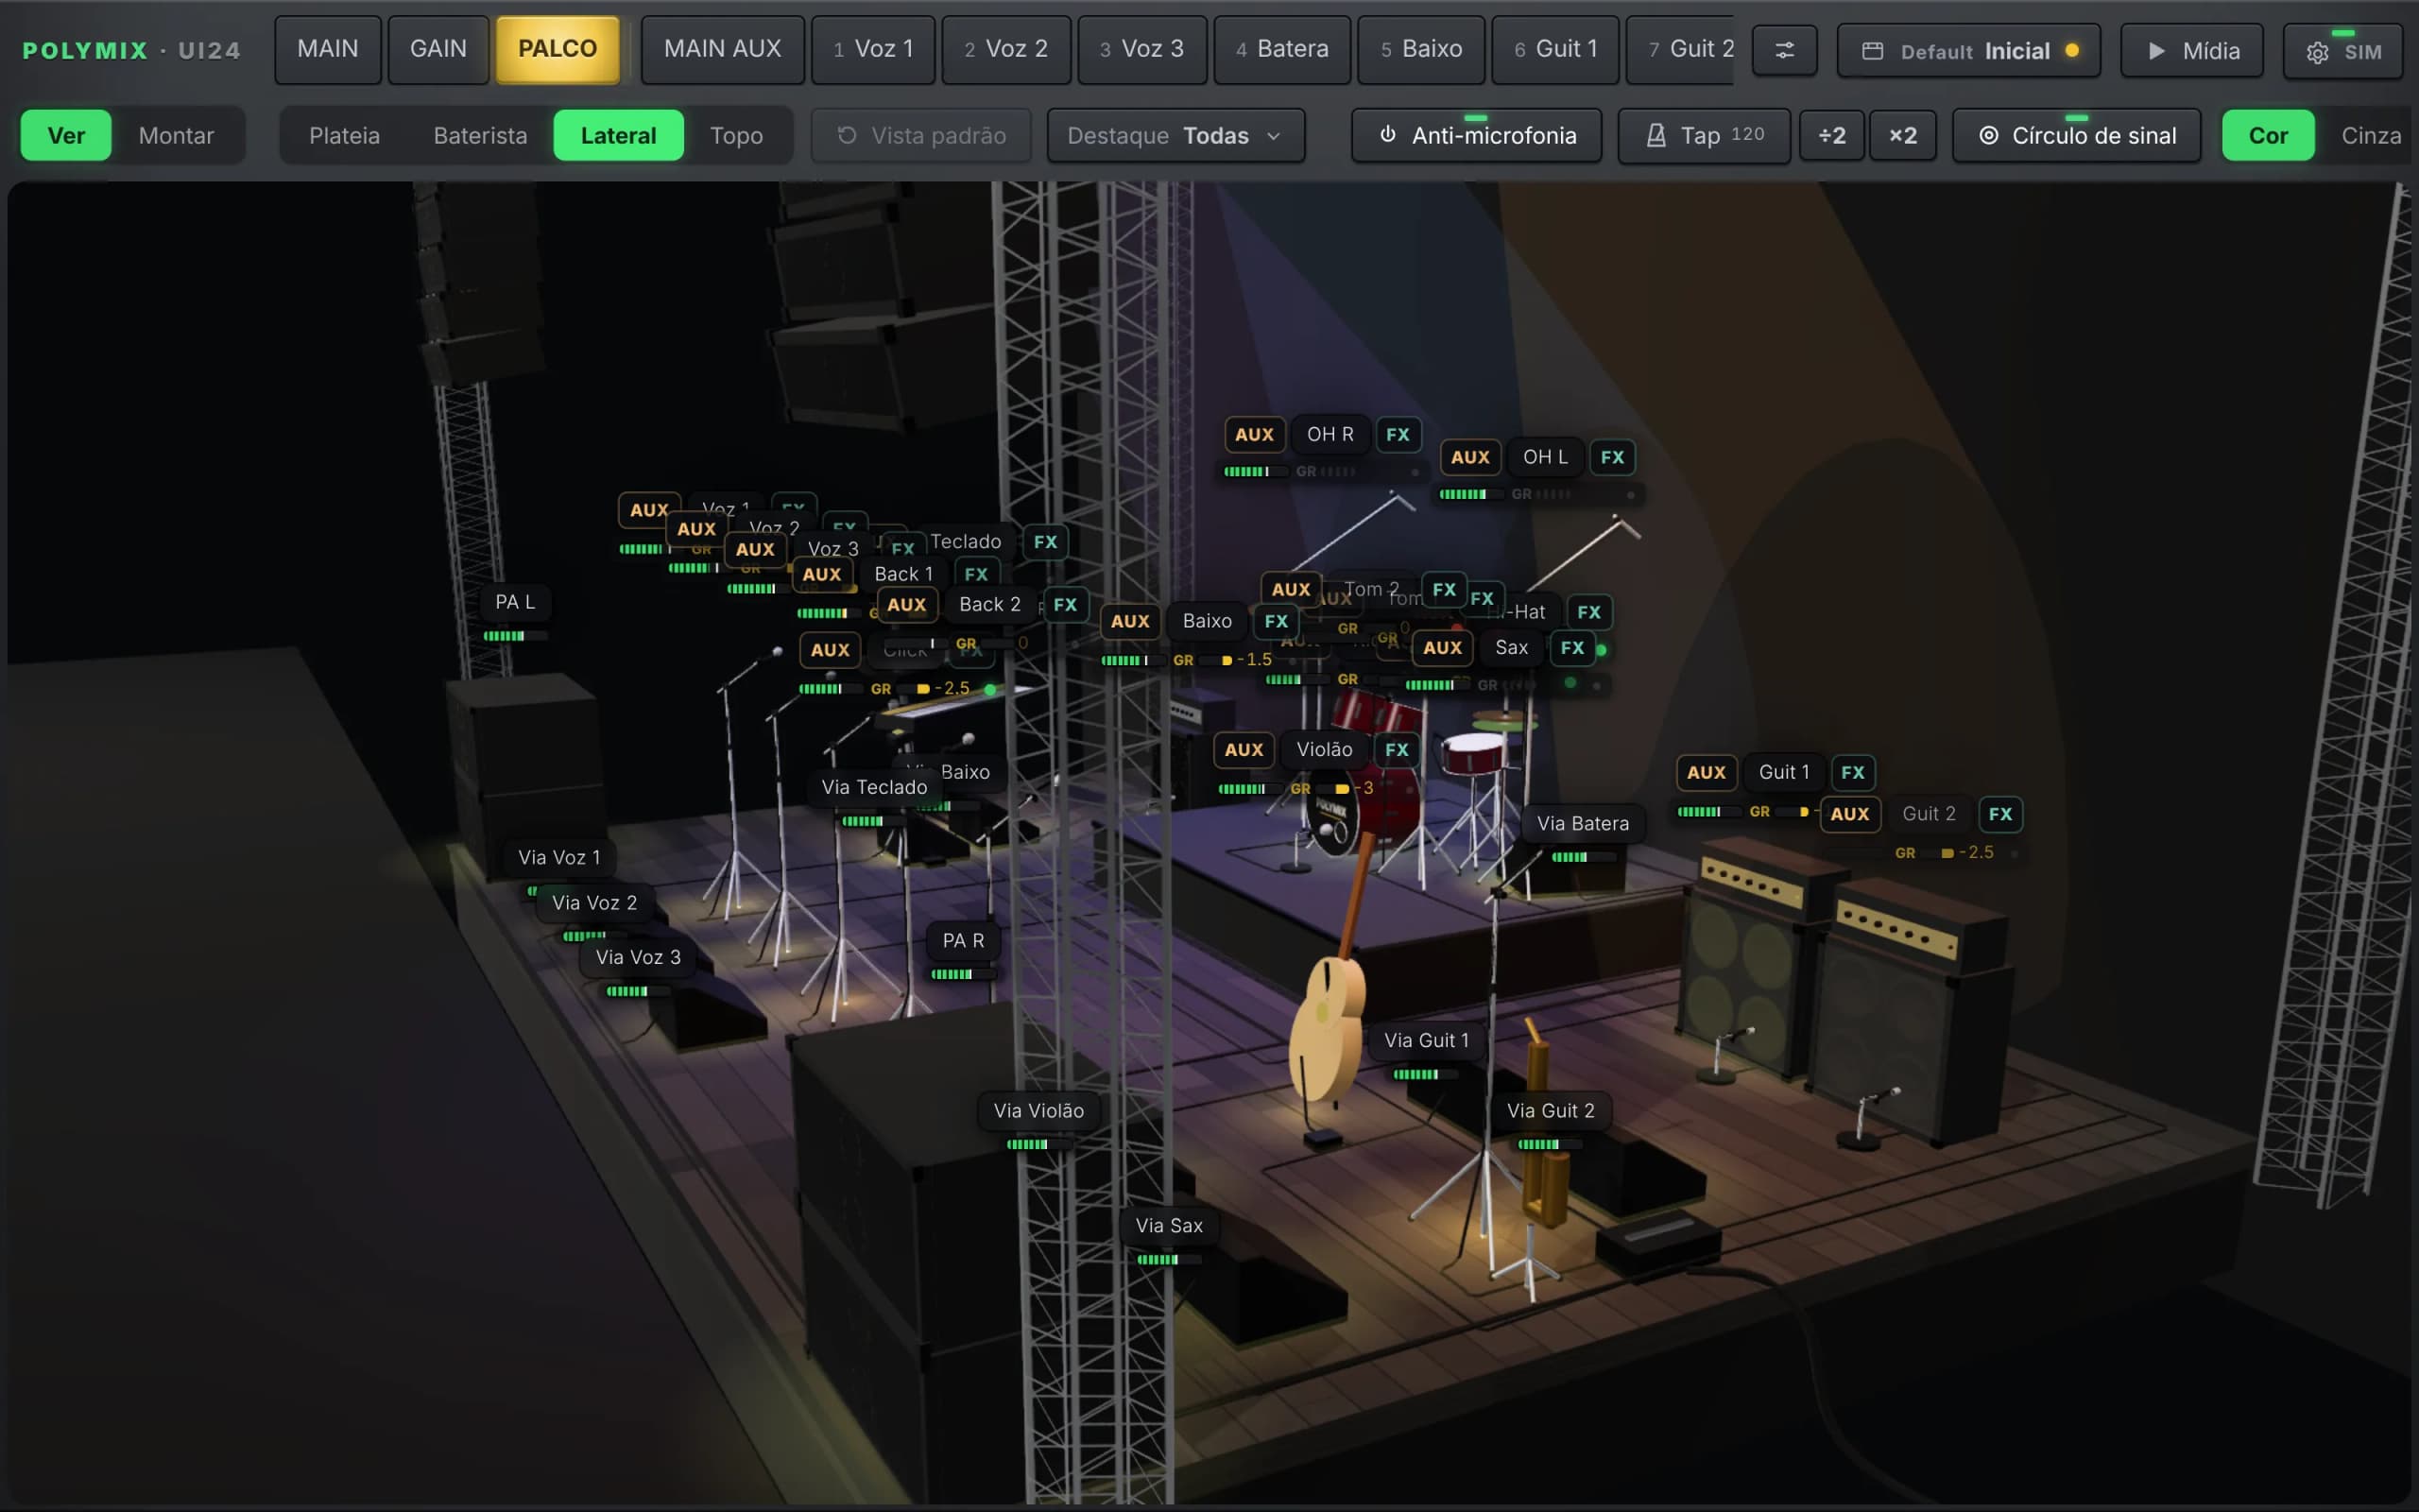Click the SIM gear settings icon
This screenshot has height=1512, width=2419.
tap(2317, 52)
